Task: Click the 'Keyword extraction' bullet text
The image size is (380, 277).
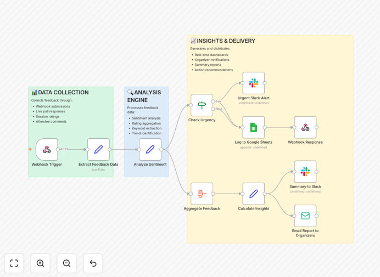Action: (x=147, y=128)
